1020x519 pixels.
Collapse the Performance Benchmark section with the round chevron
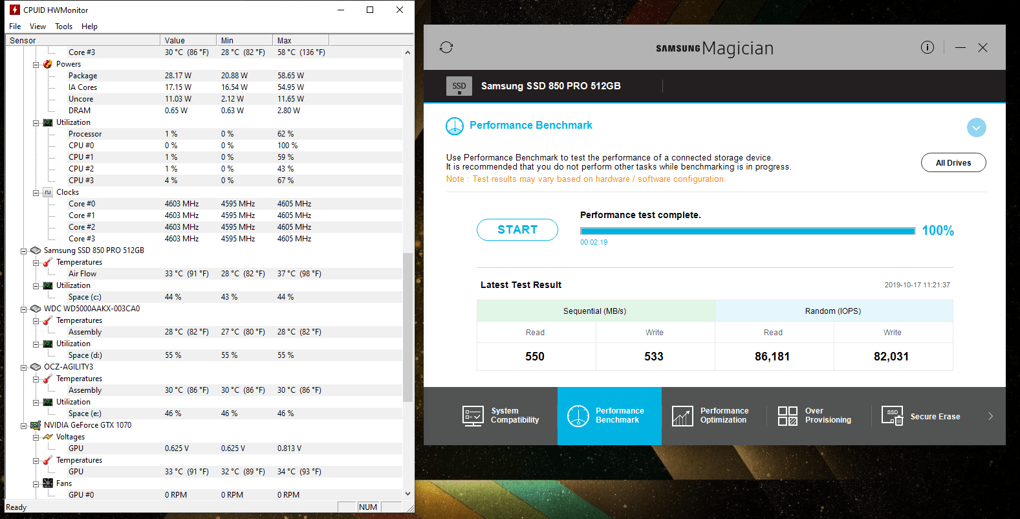tap(977, 127)
